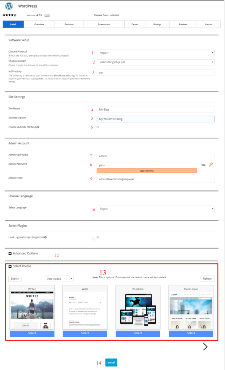
Task: Click Multisite (WPMU) info icon
Action: tap(38, 127)
